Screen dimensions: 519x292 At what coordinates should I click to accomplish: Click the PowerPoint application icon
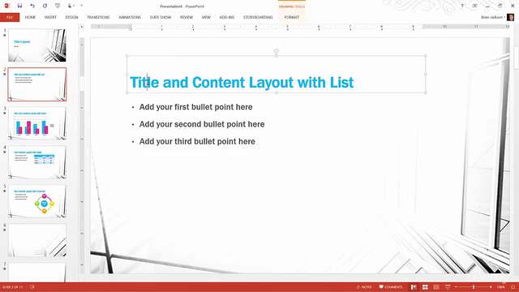(7, 6)
